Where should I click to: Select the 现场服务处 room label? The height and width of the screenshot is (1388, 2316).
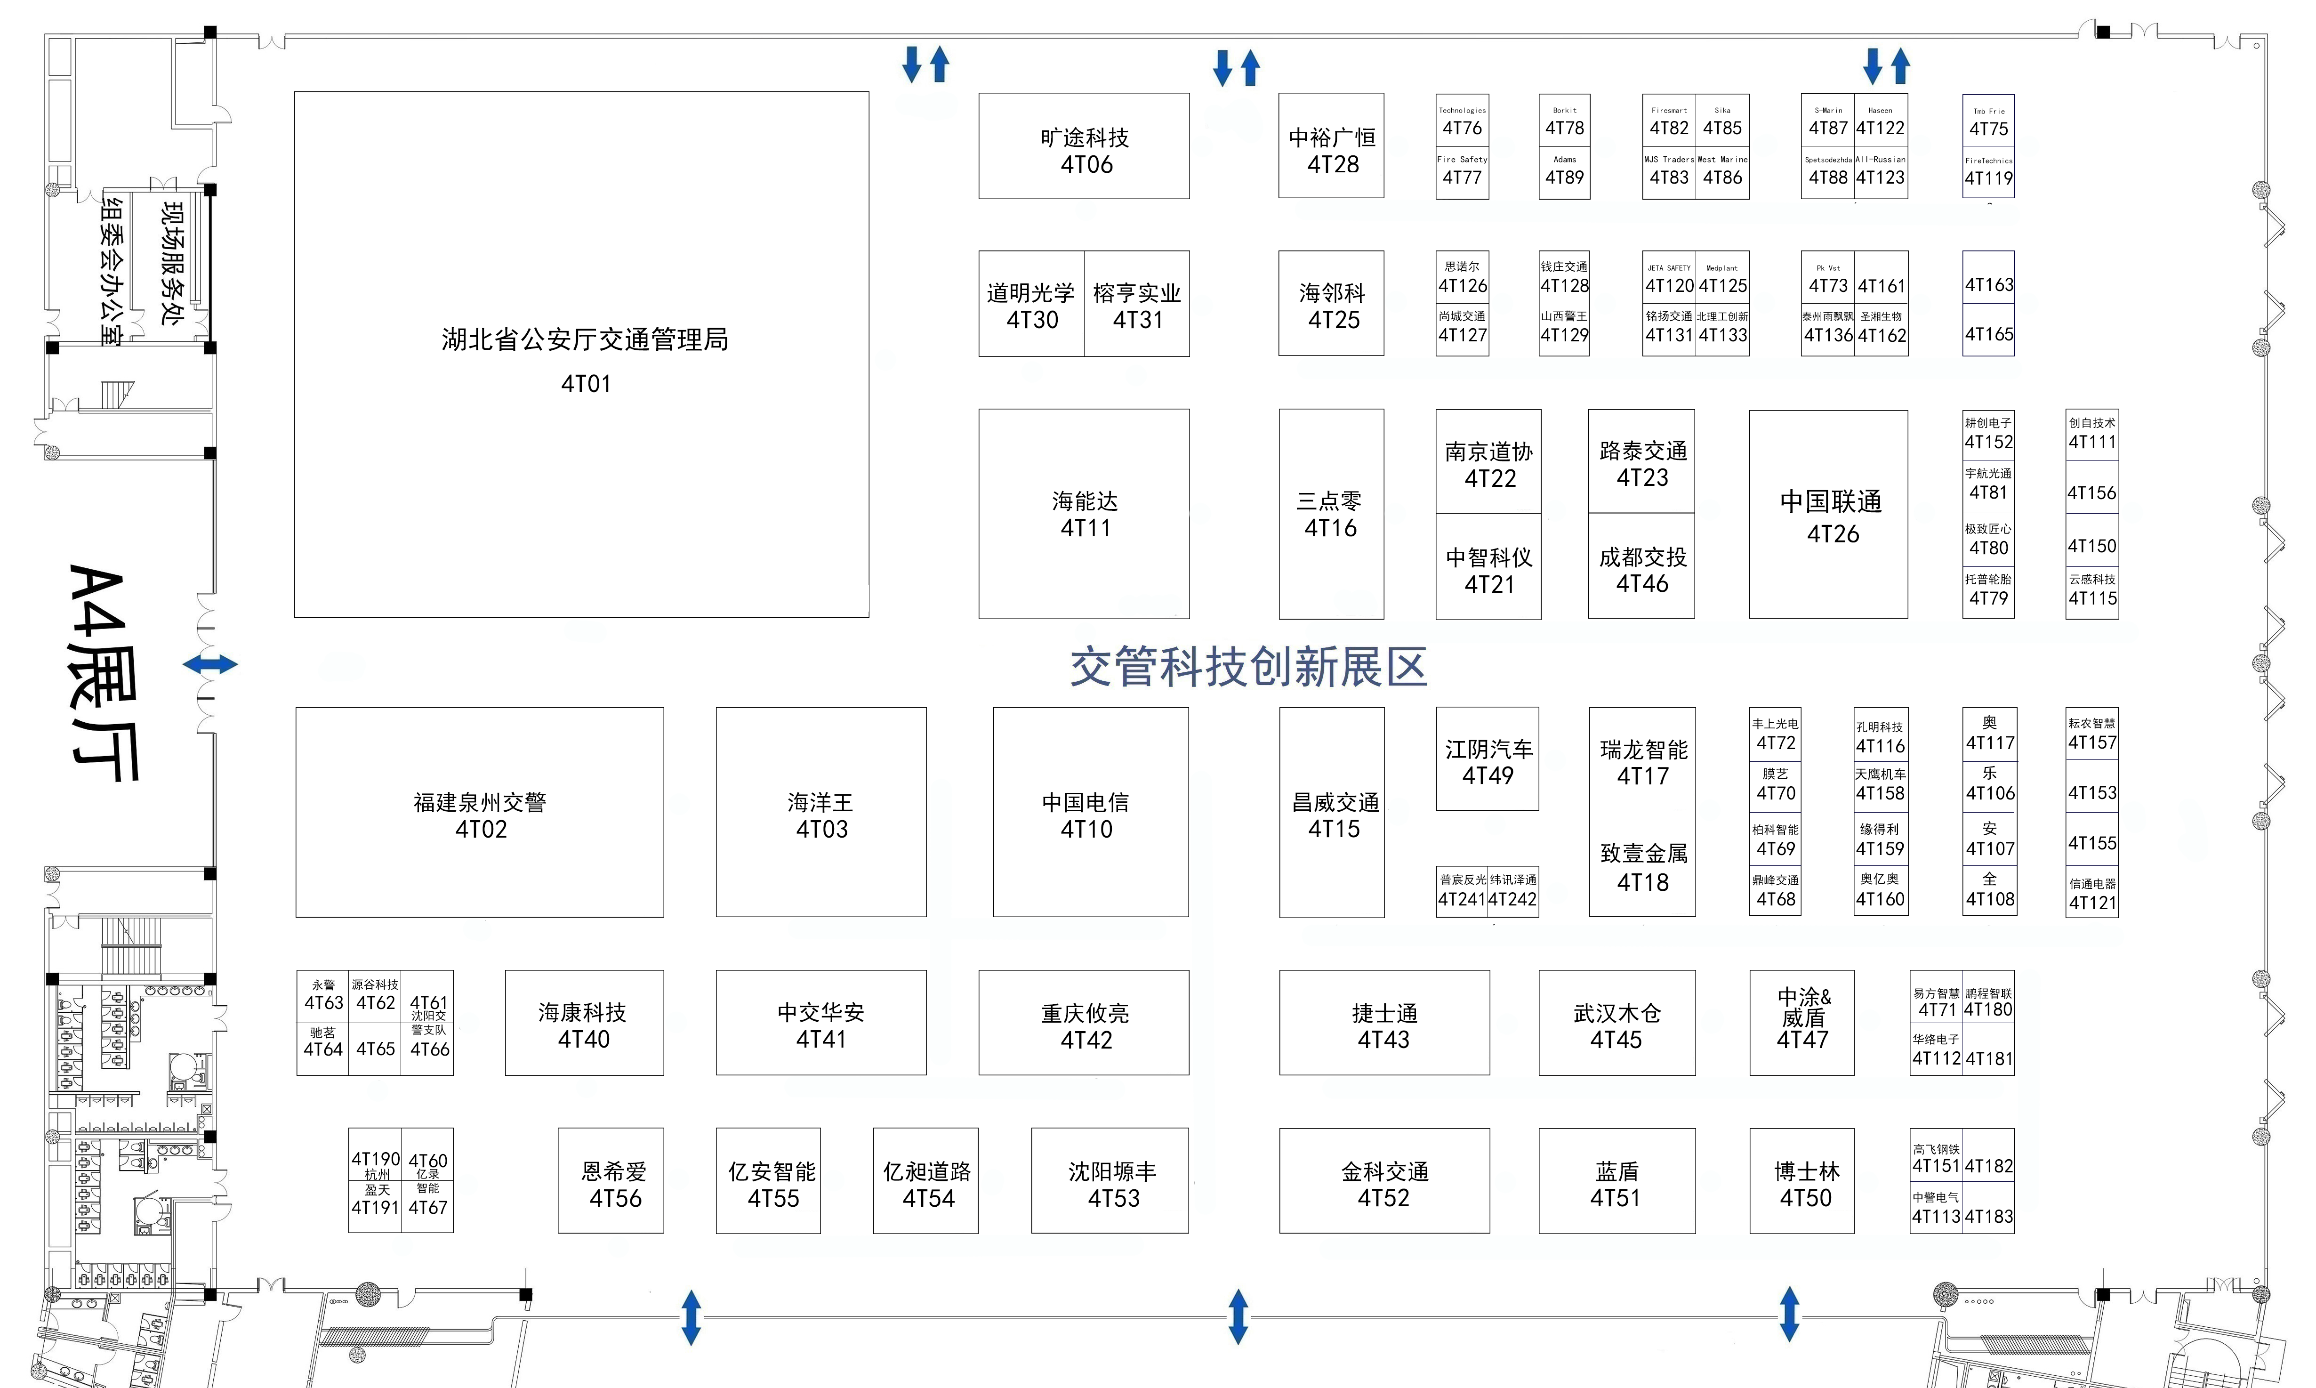[x=172, y=263]
